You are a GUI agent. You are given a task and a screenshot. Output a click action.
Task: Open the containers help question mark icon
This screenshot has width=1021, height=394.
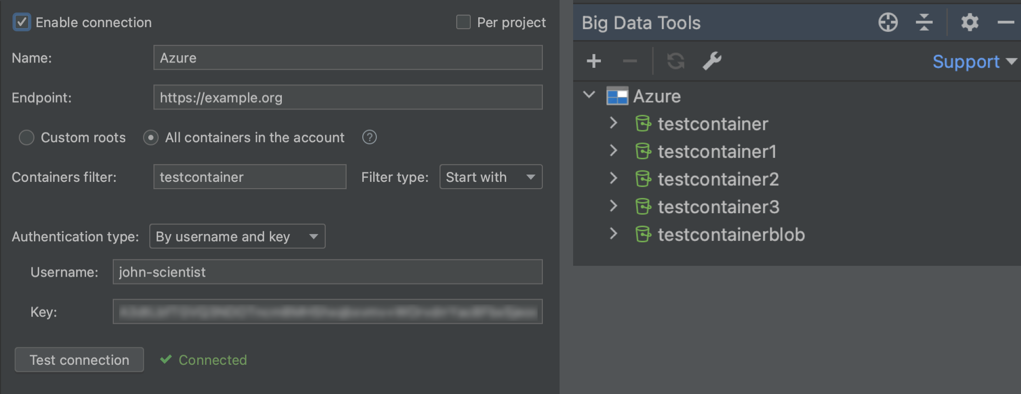pos(369,137)
